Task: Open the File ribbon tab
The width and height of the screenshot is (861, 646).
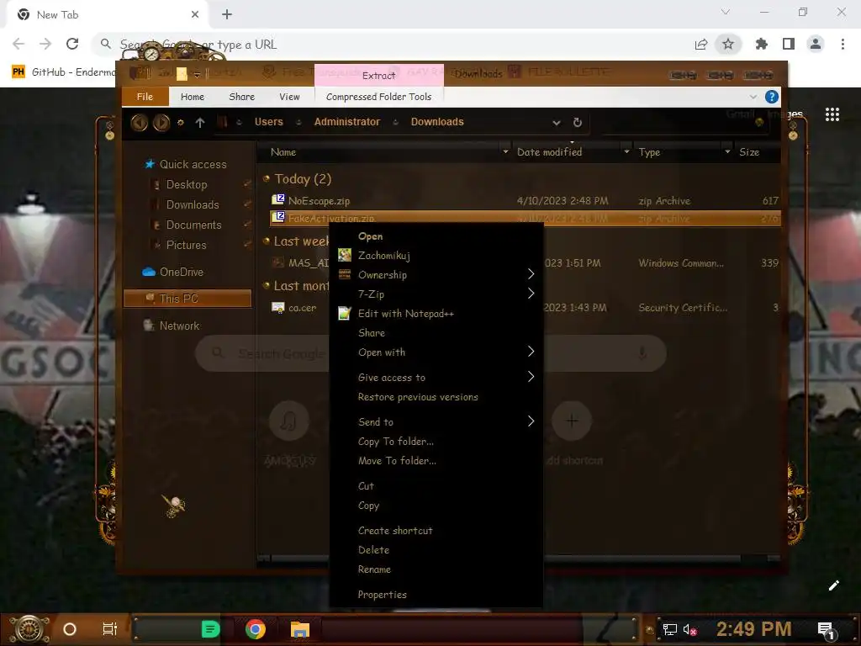Action: pyautogui.click(x=145, y=97)
